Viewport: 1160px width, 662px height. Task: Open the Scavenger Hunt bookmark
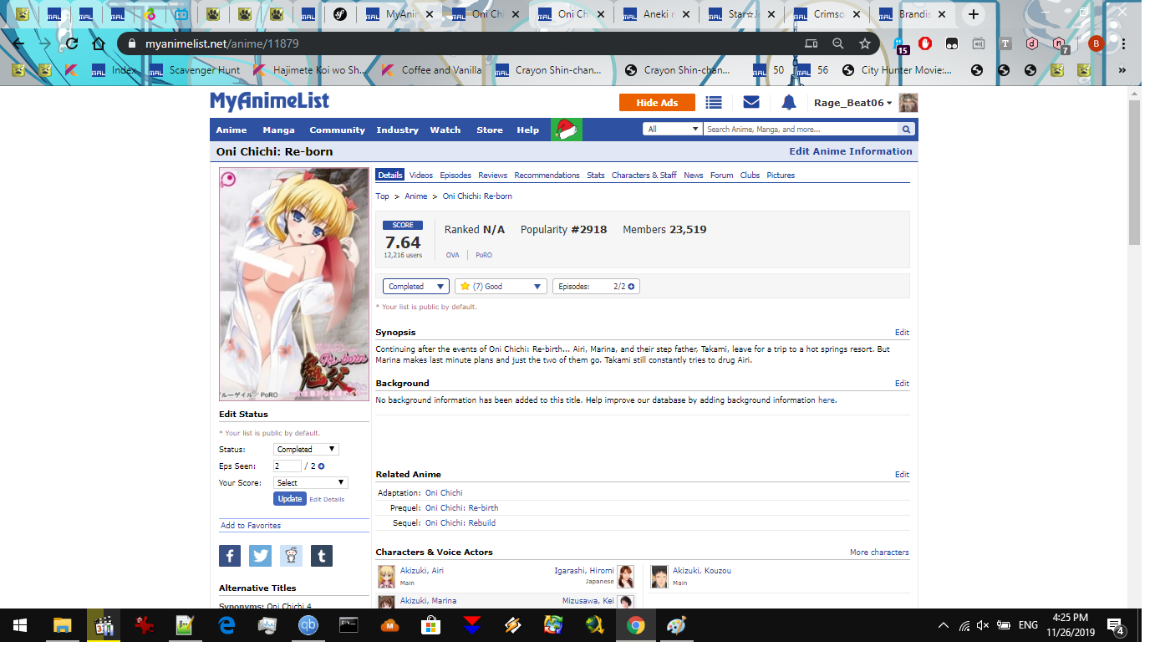(196, 70)
